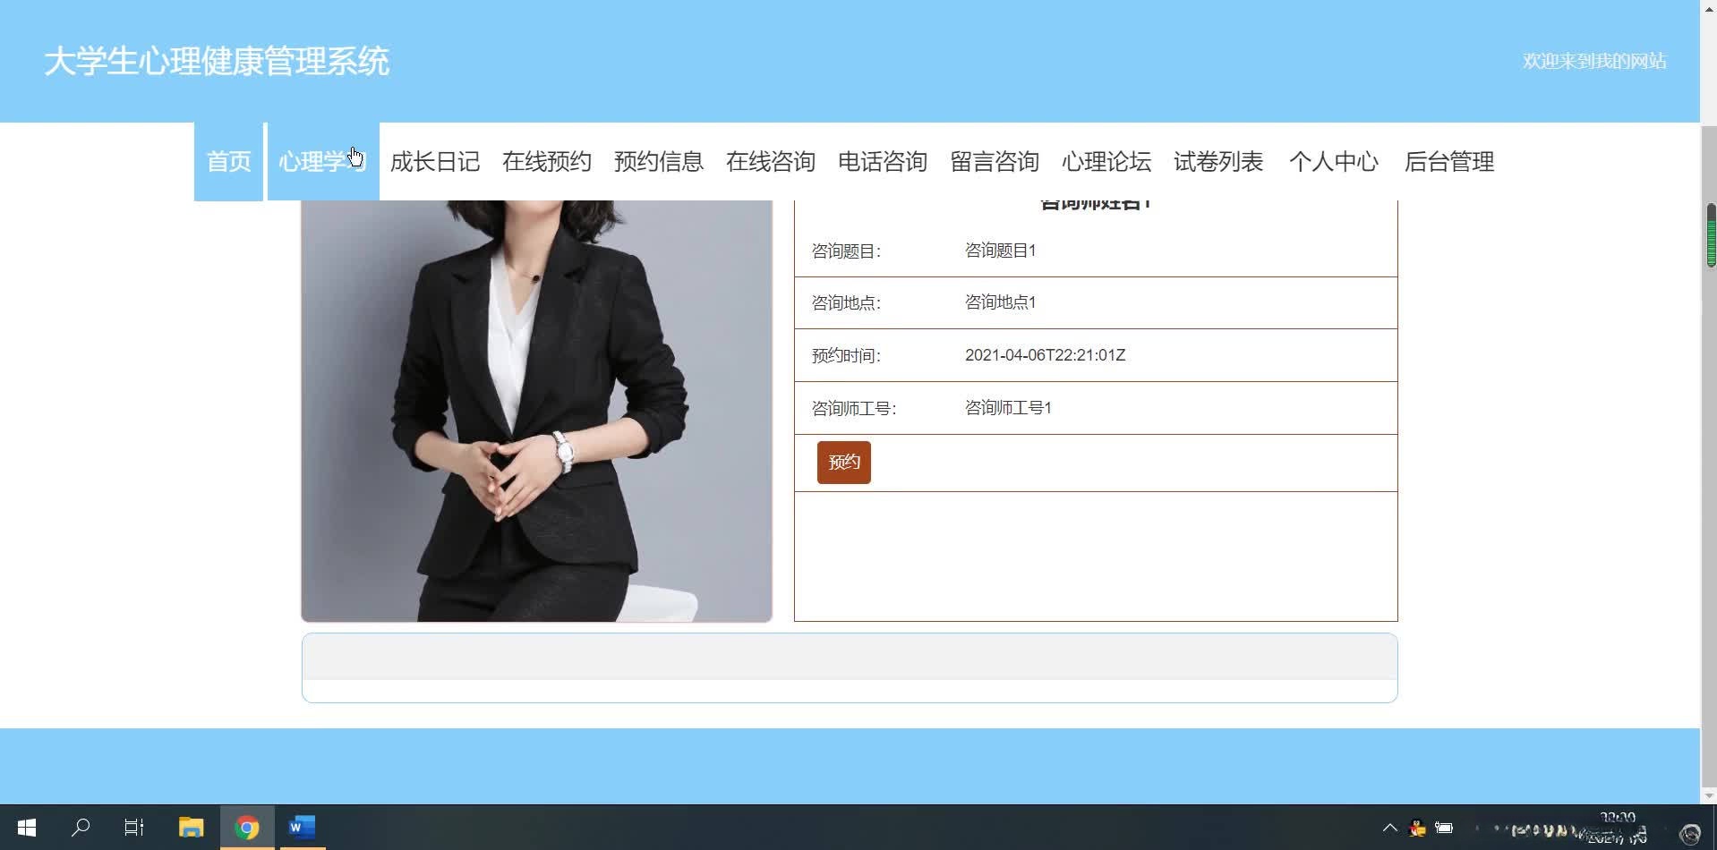
Task: Open Windows Search
Action: coord(81,827)
